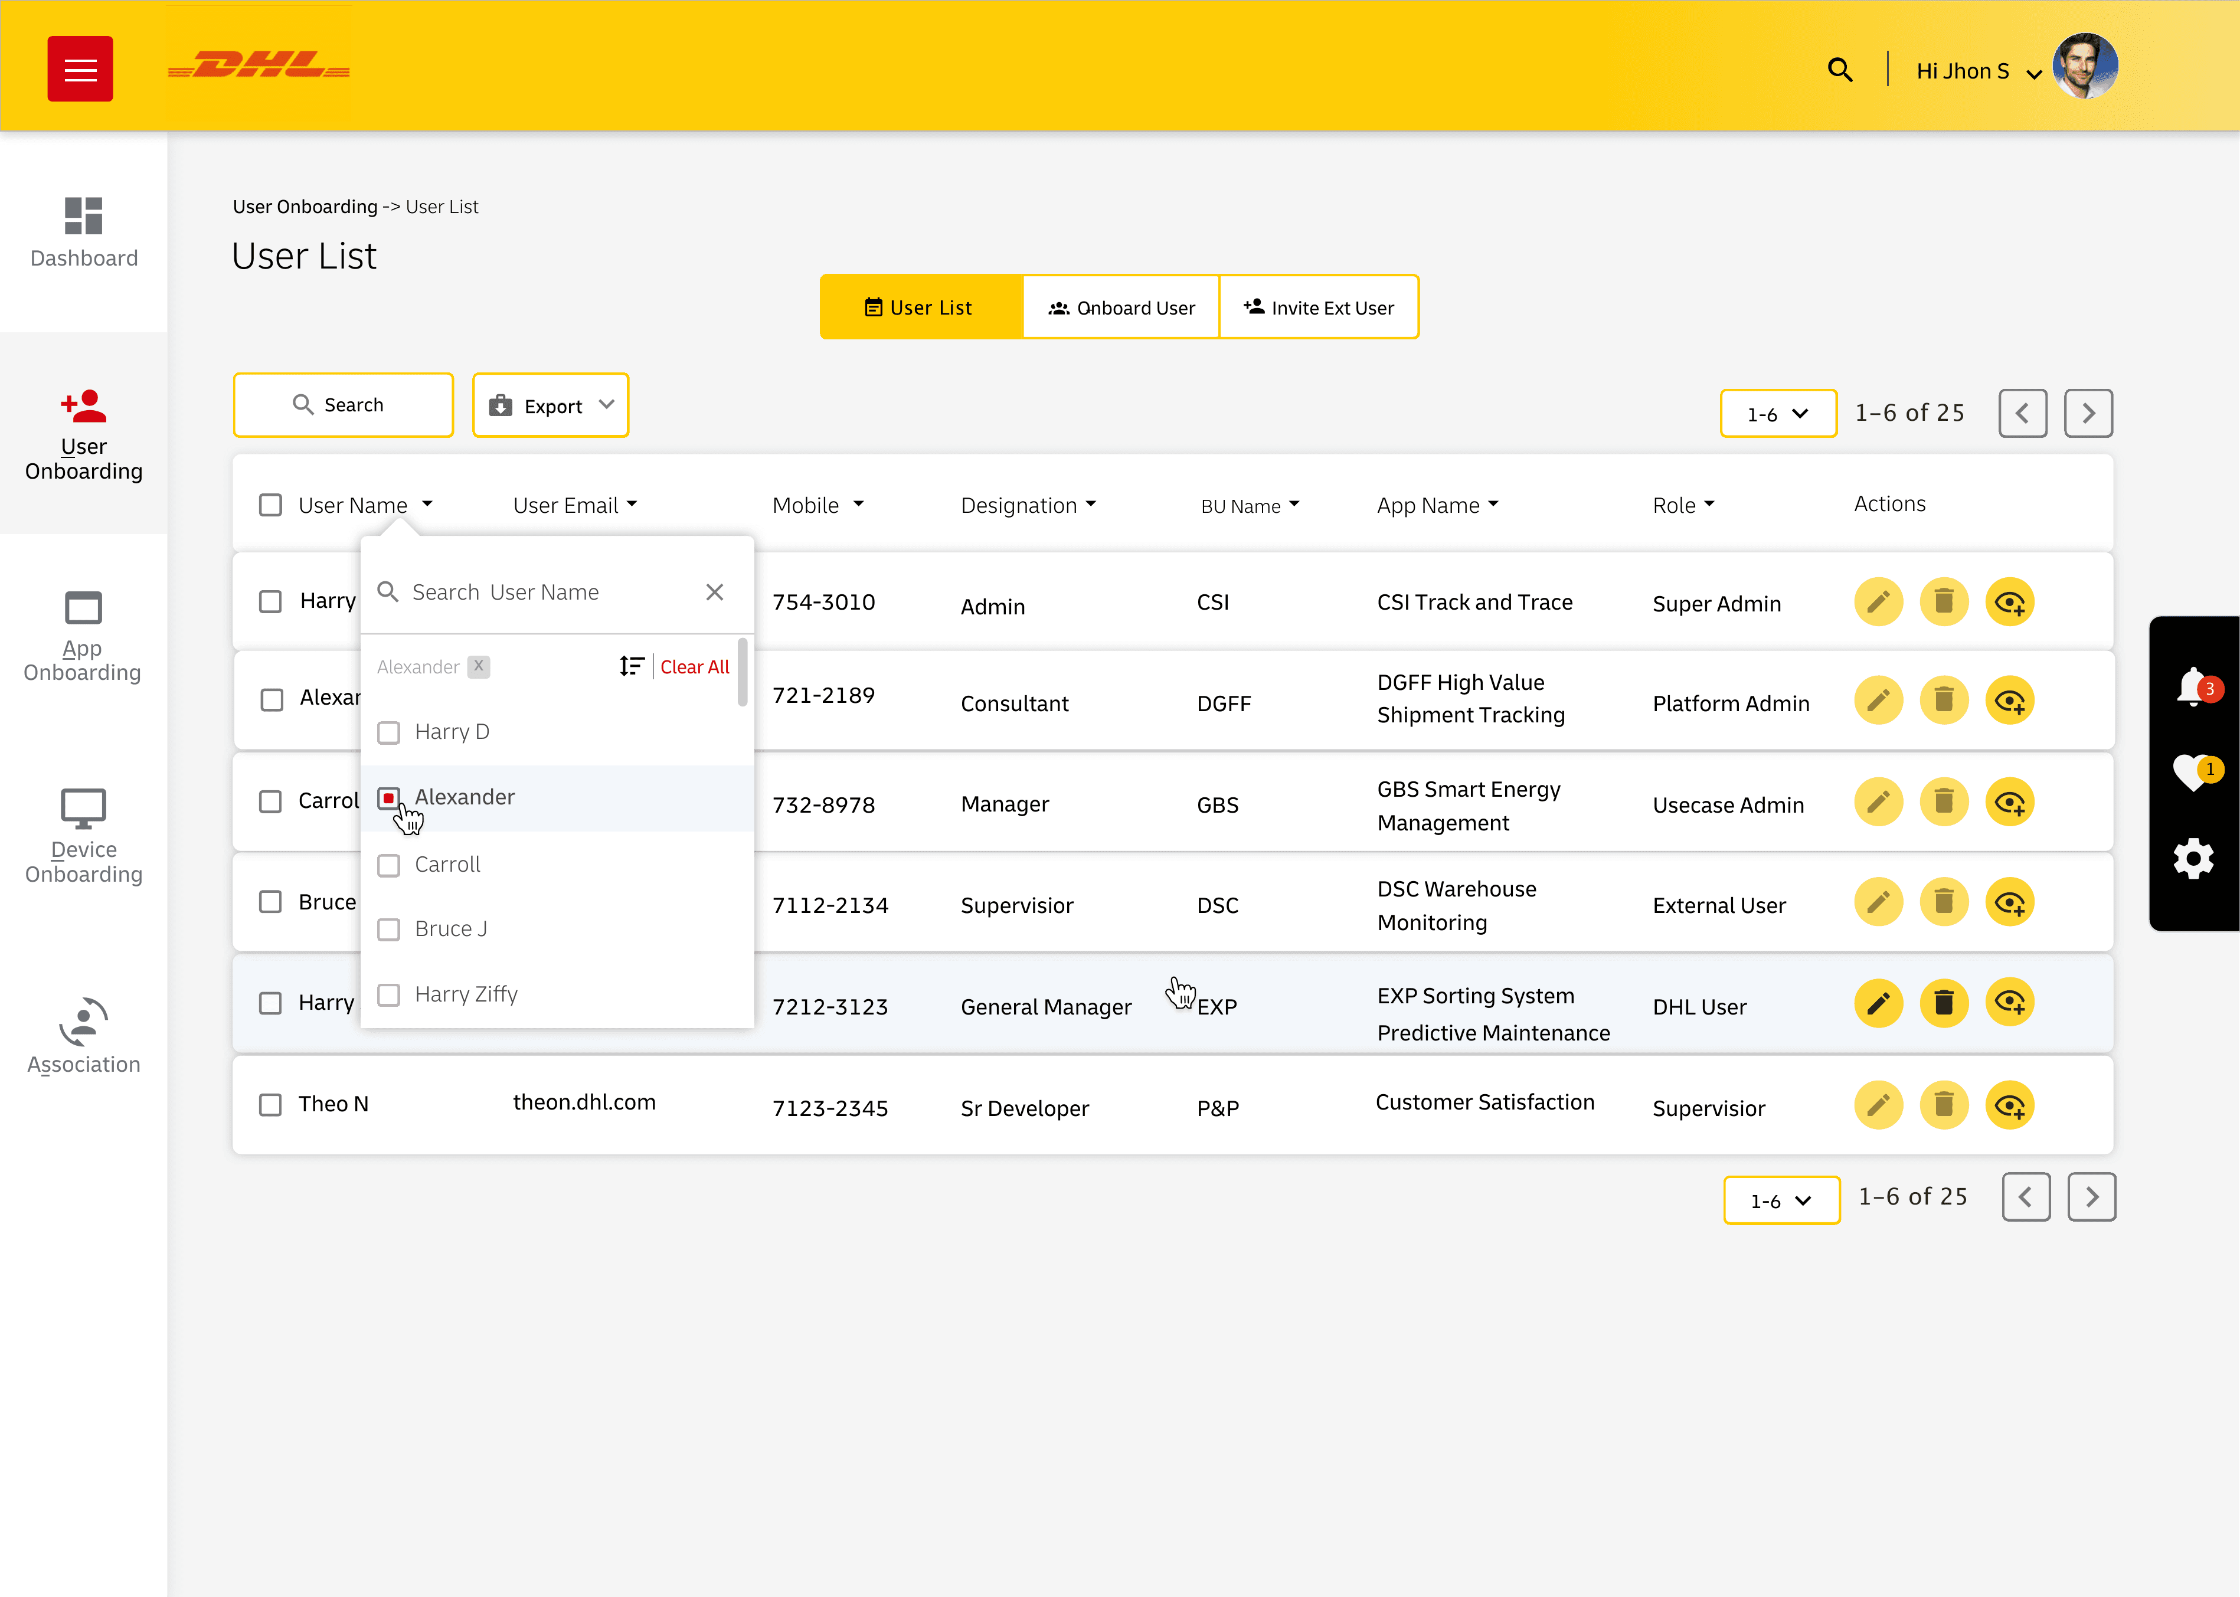The height and width of the screenshot is (1597, 2240).
Task: Click the Clear All link
Action: point(694,667)
